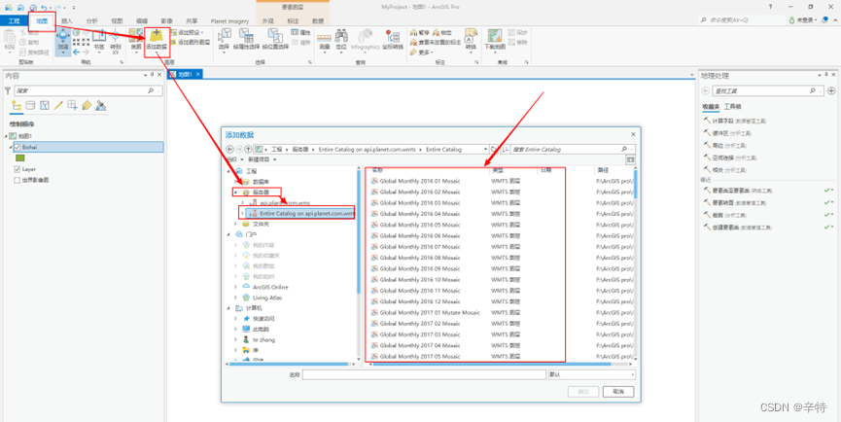Click the Download Map icon
The image size is (841, 422).
[x=495, y=37]
